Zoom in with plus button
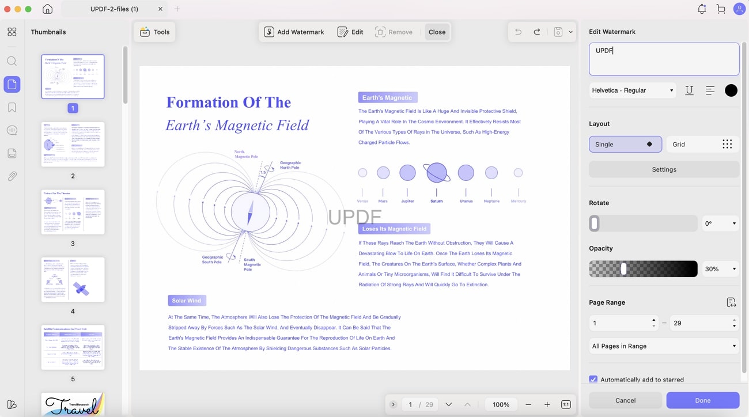Image resolution: width=749 pixels, height=417 pixels. point(547,404)
